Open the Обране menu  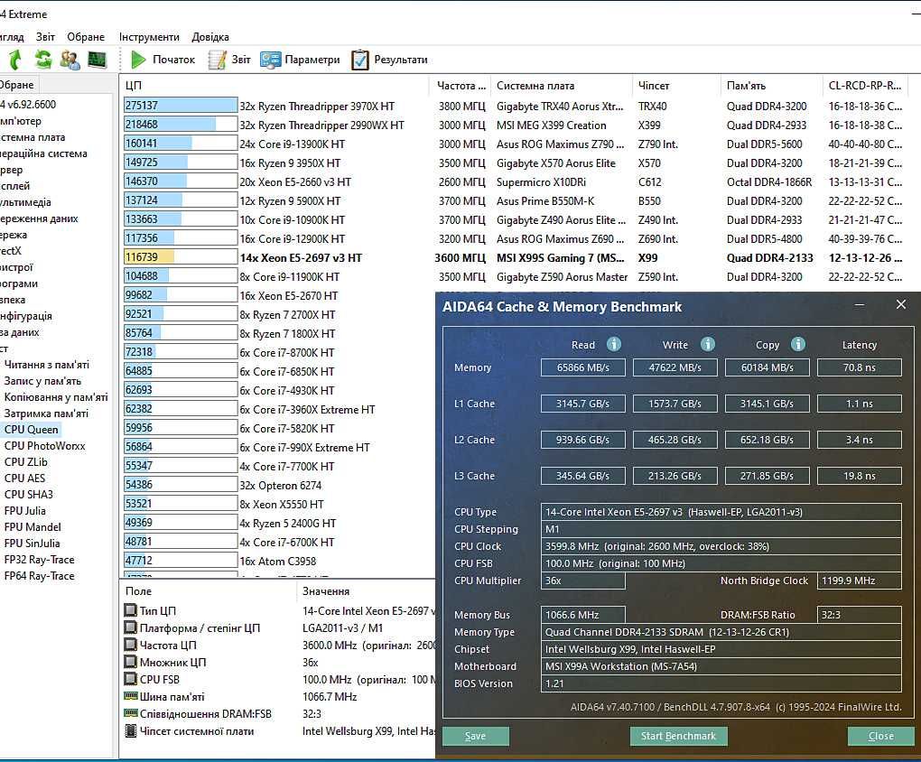(x=86, y=36)
